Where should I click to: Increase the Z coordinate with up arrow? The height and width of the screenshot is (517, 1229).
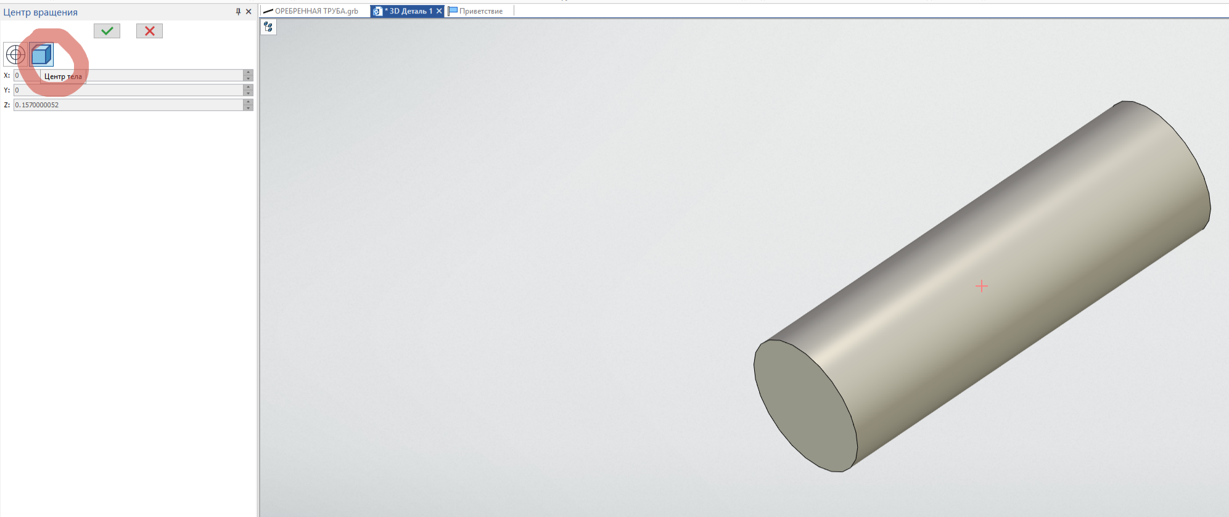click(x=248, y=102)
